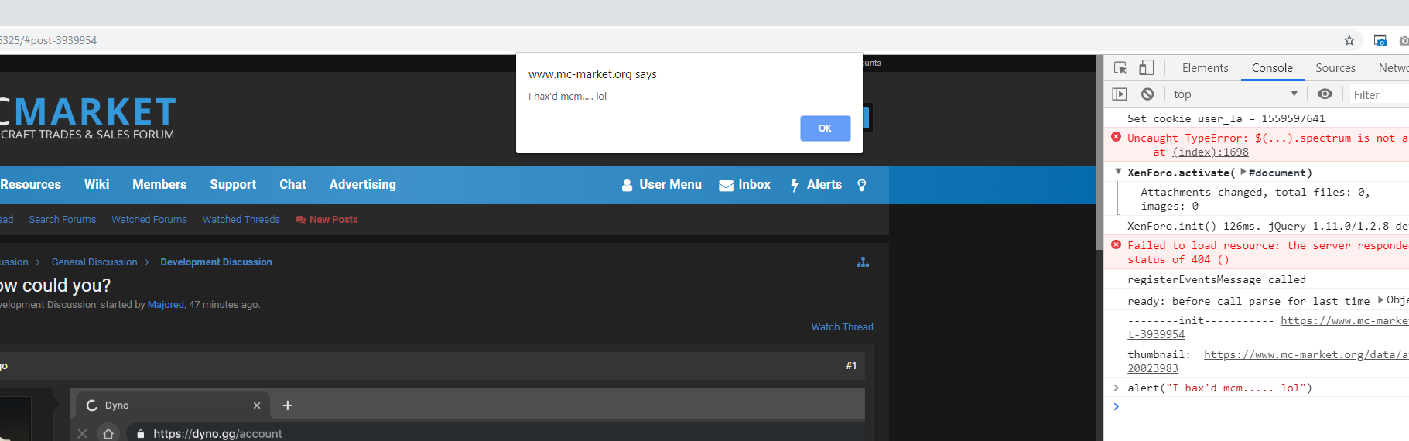Open Watched Forums link

pos(149,220)
